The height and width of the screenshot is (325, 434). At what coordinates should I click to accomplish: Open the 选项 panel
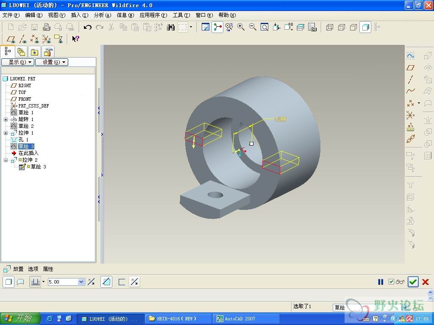(x=33, y=269)
